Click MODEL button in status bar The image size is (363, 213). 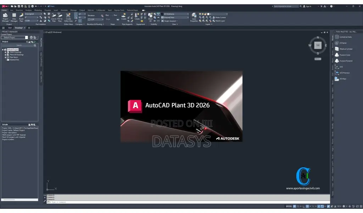coord(289,206)
